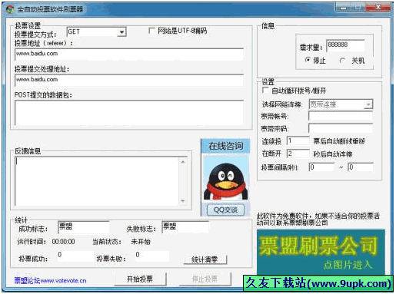Enable the 网站是UTF-8编码 checkbox

point(151,31)
